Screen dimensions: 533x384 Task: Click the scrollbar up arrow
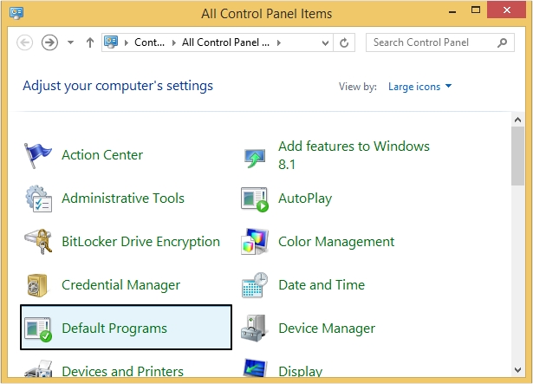tap(517, 120)
